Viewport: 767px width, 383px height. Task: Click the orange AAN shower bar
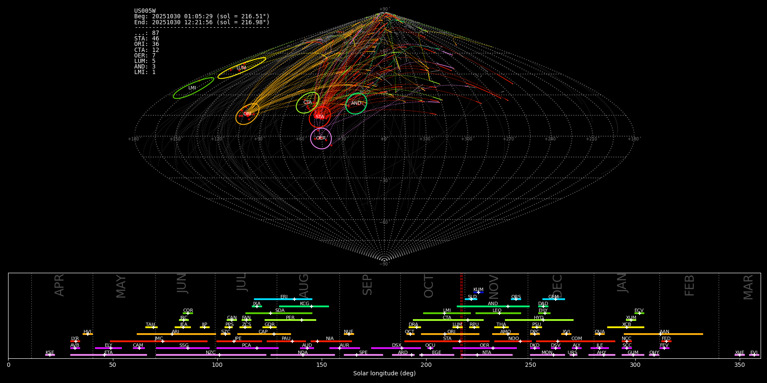click(663, 334)
